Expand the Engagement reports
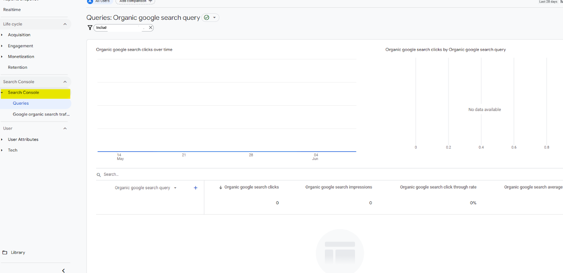 2,46
